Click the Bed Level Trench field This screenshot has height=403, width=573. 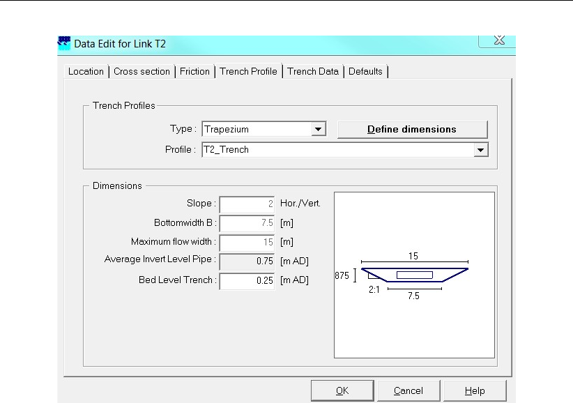(247, 280)
